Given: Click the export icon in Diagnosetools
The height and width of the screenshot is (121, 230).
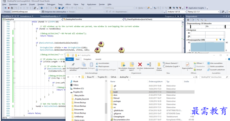Looking at the screenshot, I should [x=193, y=20].
